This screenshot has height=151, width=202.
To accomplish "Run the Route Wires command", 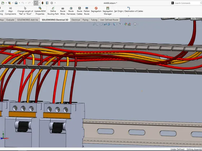I will tap(63, 11).
